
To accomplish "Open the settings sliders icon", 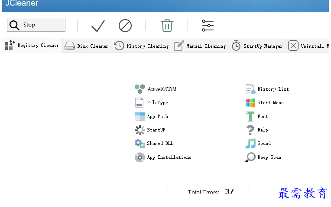I will click(208, 26).
